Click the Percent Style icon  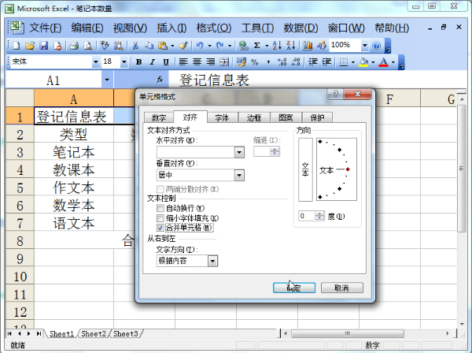255,61
